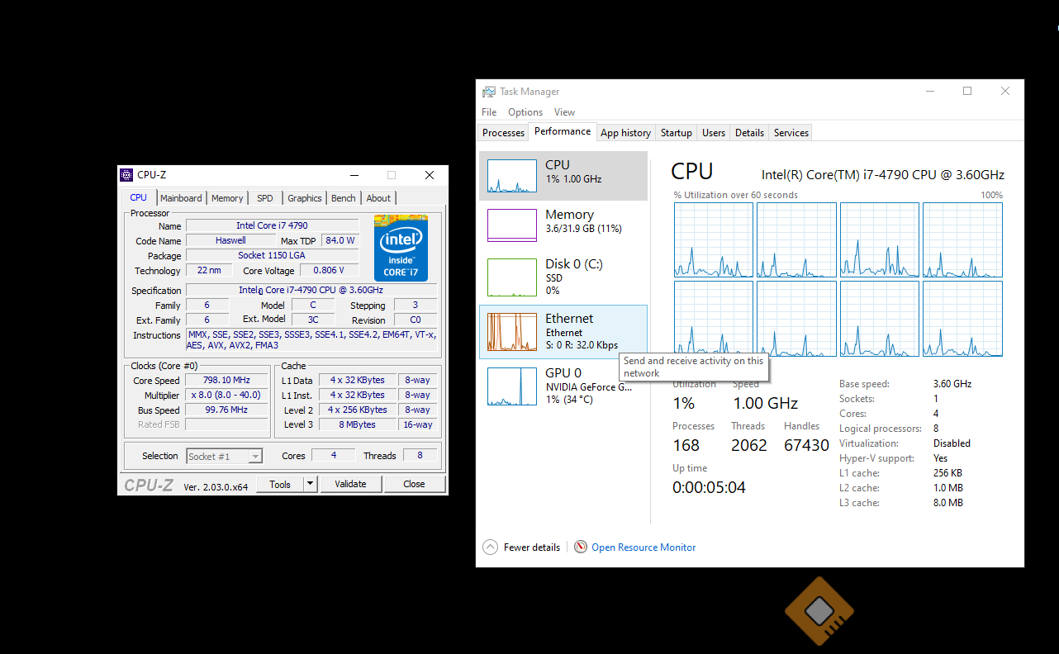Screen dimensions: 1059x654
Task: Click the Instructions list field in CPU-Z
Action: coord(311,340)
